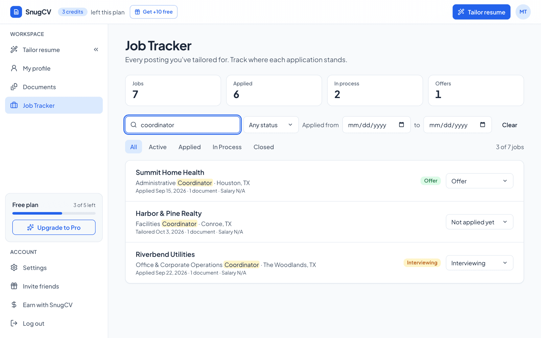Click the SnugCV logo icon
The height and width of the screenshot is (338, 541).
pos(16,12)
